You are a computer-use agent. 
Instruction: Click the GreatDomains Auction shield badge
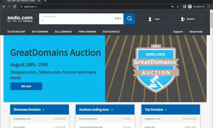click(156, 68)
